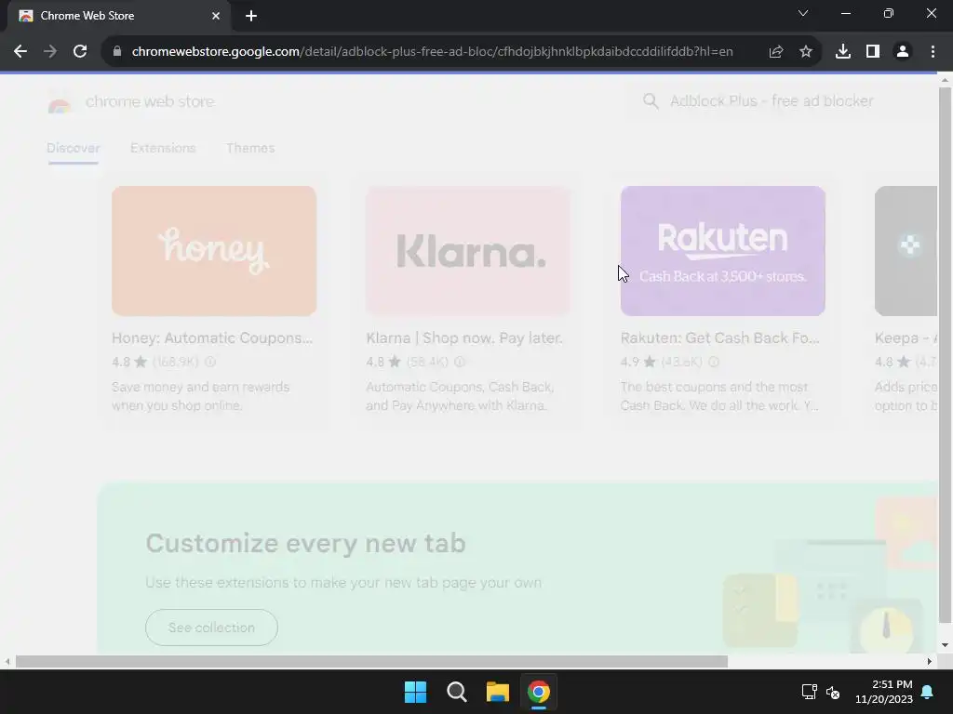
Task: Open the Rakuten extension thumbnail
Action: pyautogui.click(x=722, y=251)
